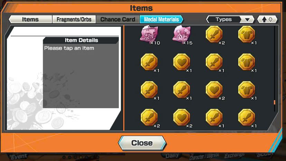This screenshot has width=286, height=161.
Task: Switch to the Items tab
Action: (x=30, y=19)
